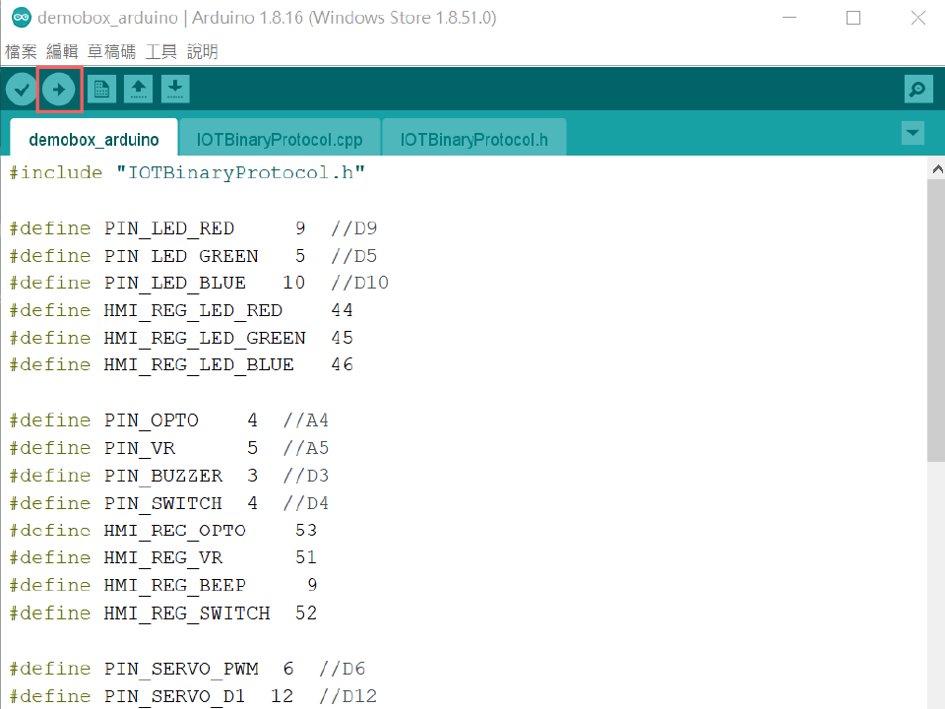Screen dimensions: 945x709
Task: Click the editor scrollbar up arrow
Action: pos(936,169)
